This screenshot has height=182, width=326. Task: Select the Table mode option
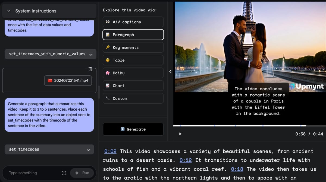[133, 60]
